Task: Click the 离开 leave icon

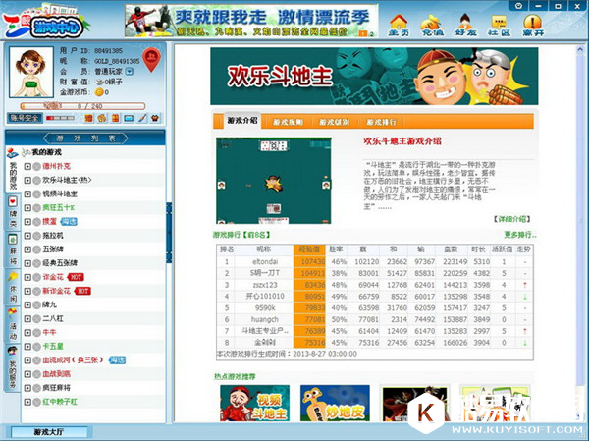Action: click(x=533, y=25)
